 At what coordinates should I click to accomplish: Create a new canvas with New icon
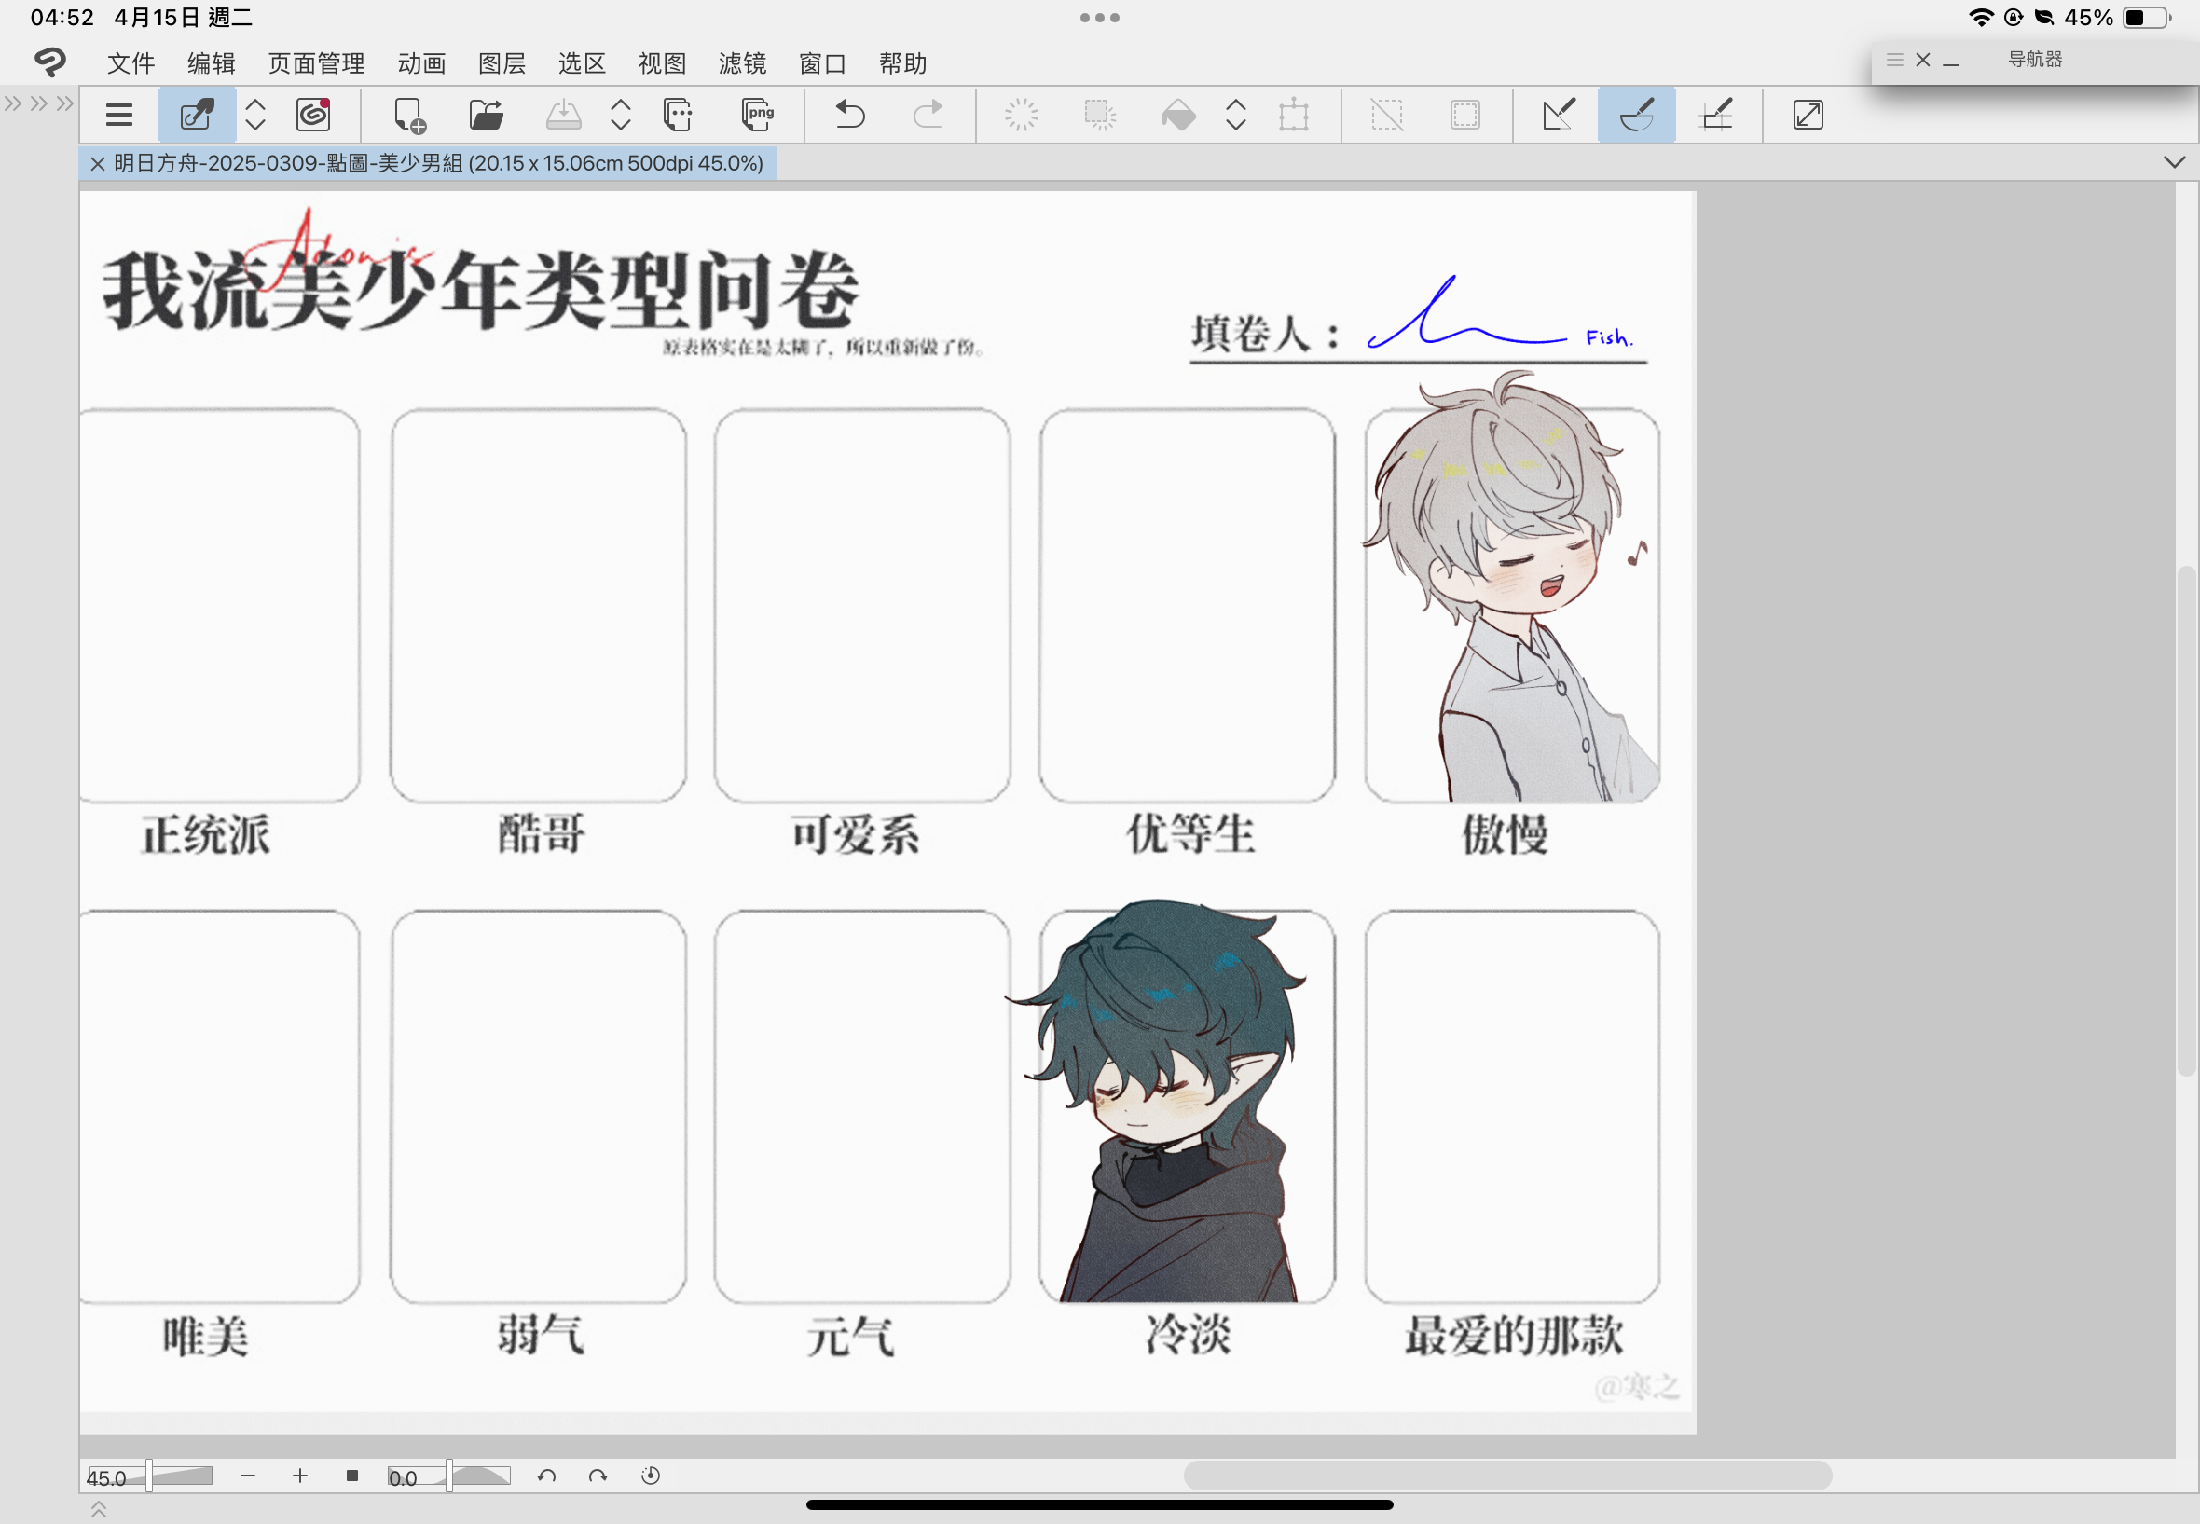(x=409, y=116)
